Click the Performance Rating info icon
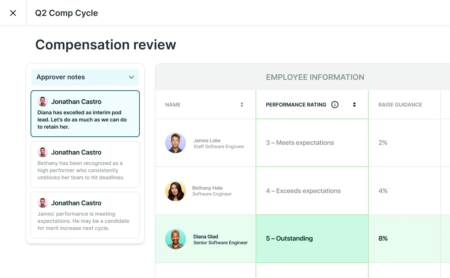 click(335, 105)
